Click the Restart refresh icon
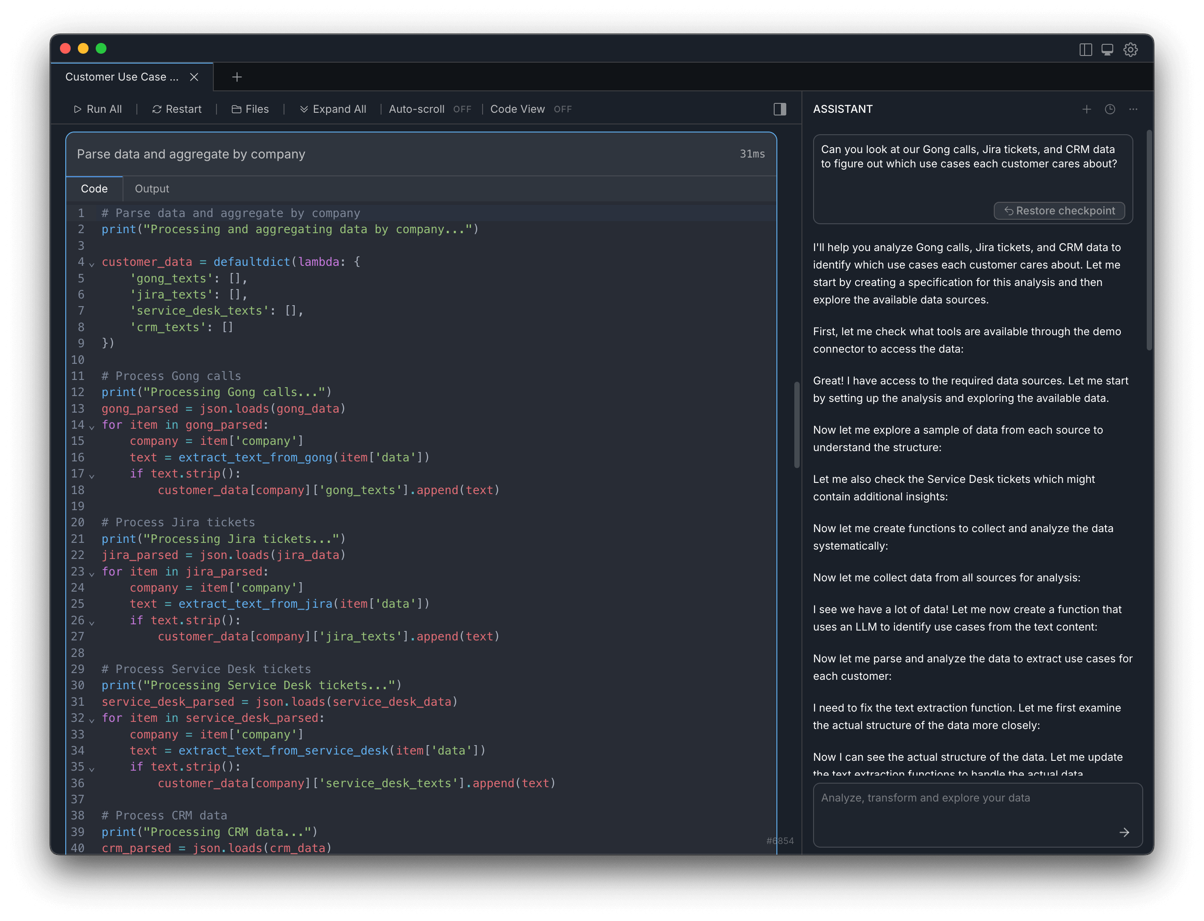1204x921 pixels. pos(157,109)
